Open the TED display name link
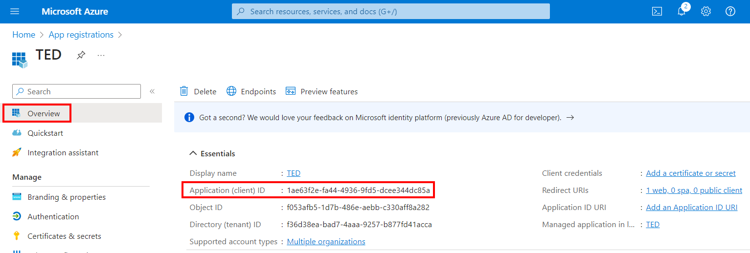 coord(294,173)
